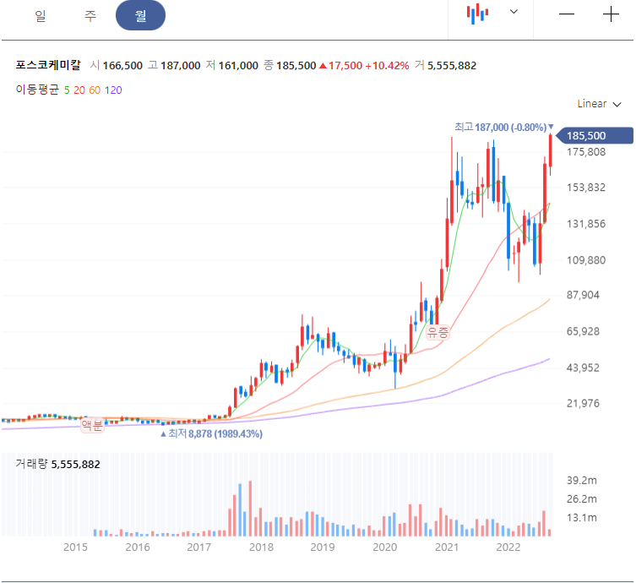The height and width of the screenshot is (583, 636).
Task: Click the 포스코케미칼 stock name
Action: click(48, 65)
